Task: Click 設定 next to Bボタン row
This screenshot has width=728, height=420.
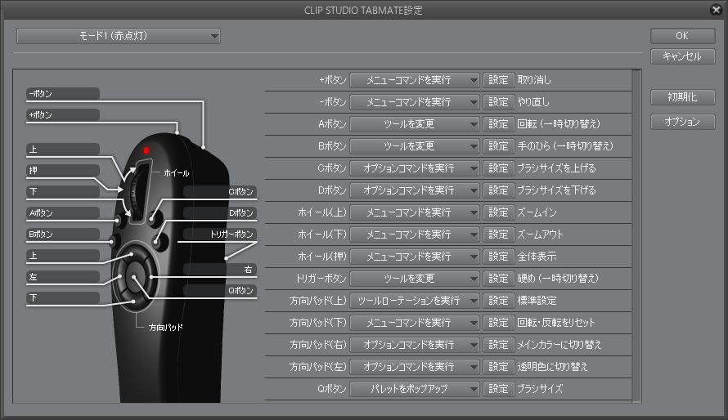Action: click(x=498, y=146)
